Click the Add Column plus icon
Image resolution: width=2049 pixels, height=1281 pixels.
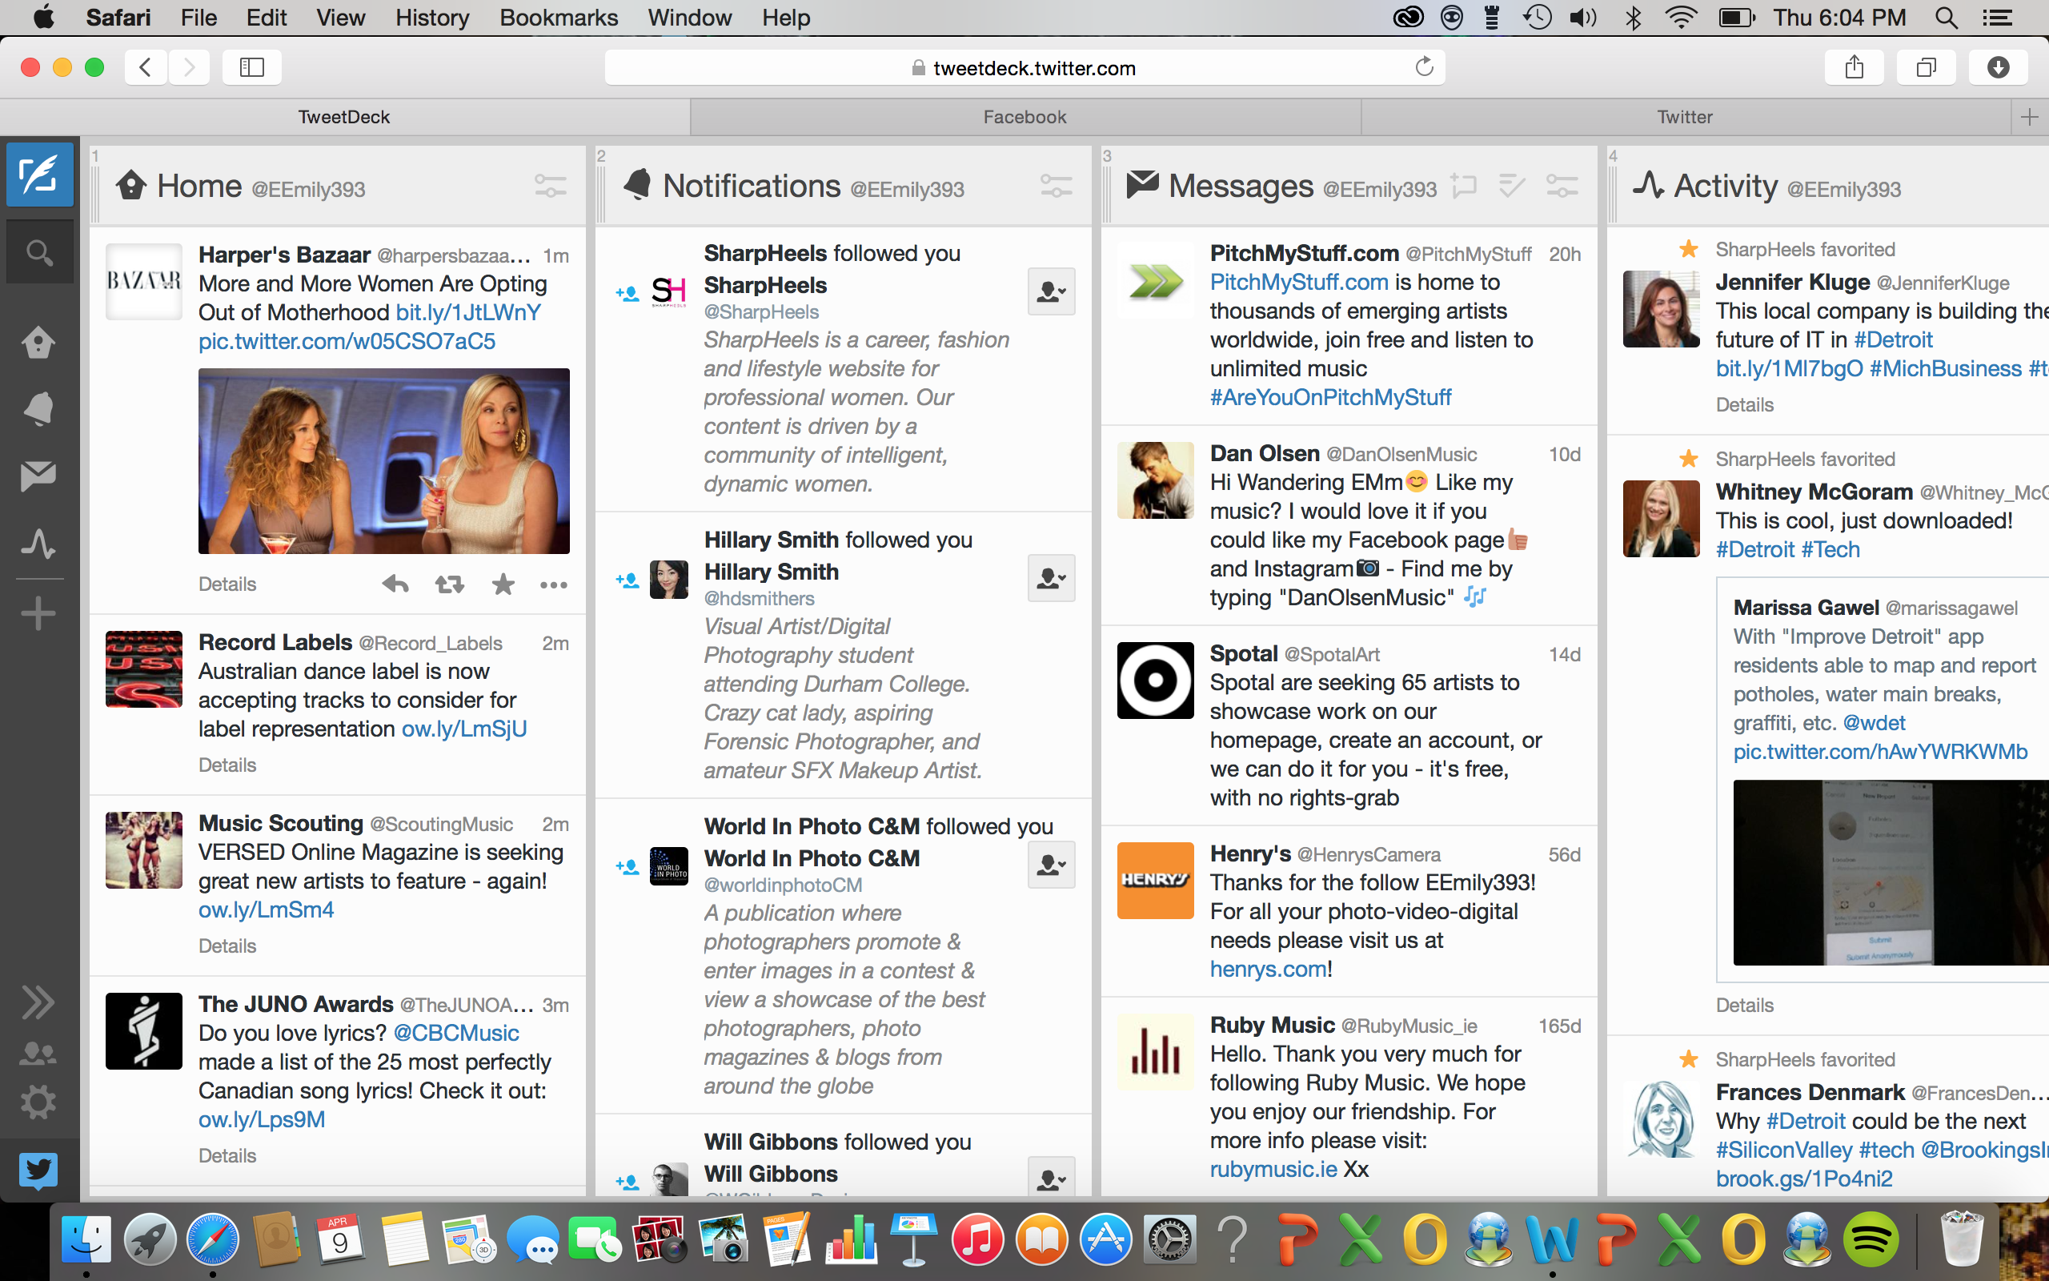point(39,614)
